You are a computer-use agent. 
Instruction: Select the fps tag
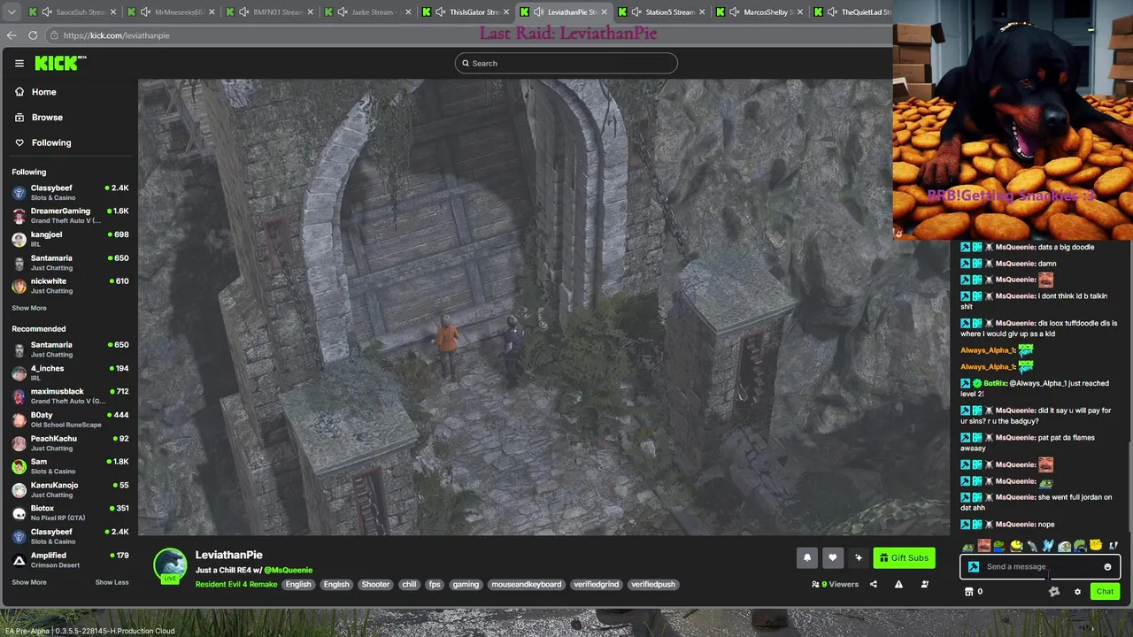pos(435,584)
